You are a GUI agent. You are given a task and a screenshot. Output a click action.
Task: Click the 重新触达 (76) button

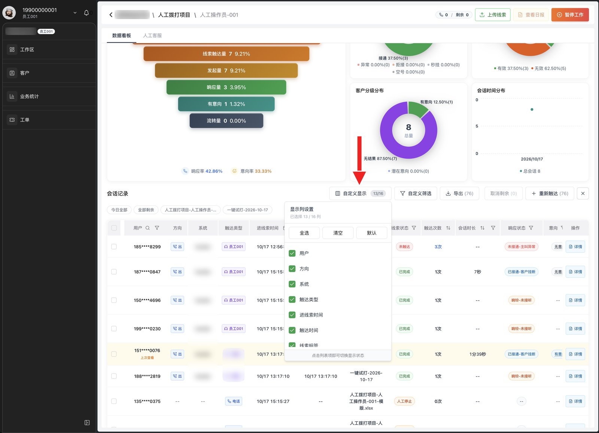(550, 193)
